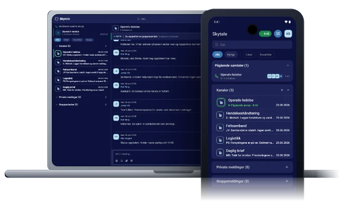Open Operativ ledelse channel icon on laptop
The width and height of the screenshot is (339, 201).
tap(58, 53)
